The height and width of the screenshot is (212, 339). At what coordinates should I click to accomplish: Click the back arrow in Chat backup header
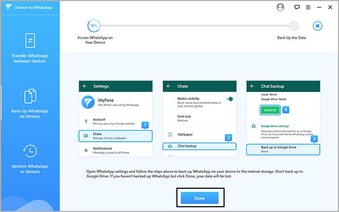[x=252, y=86]
